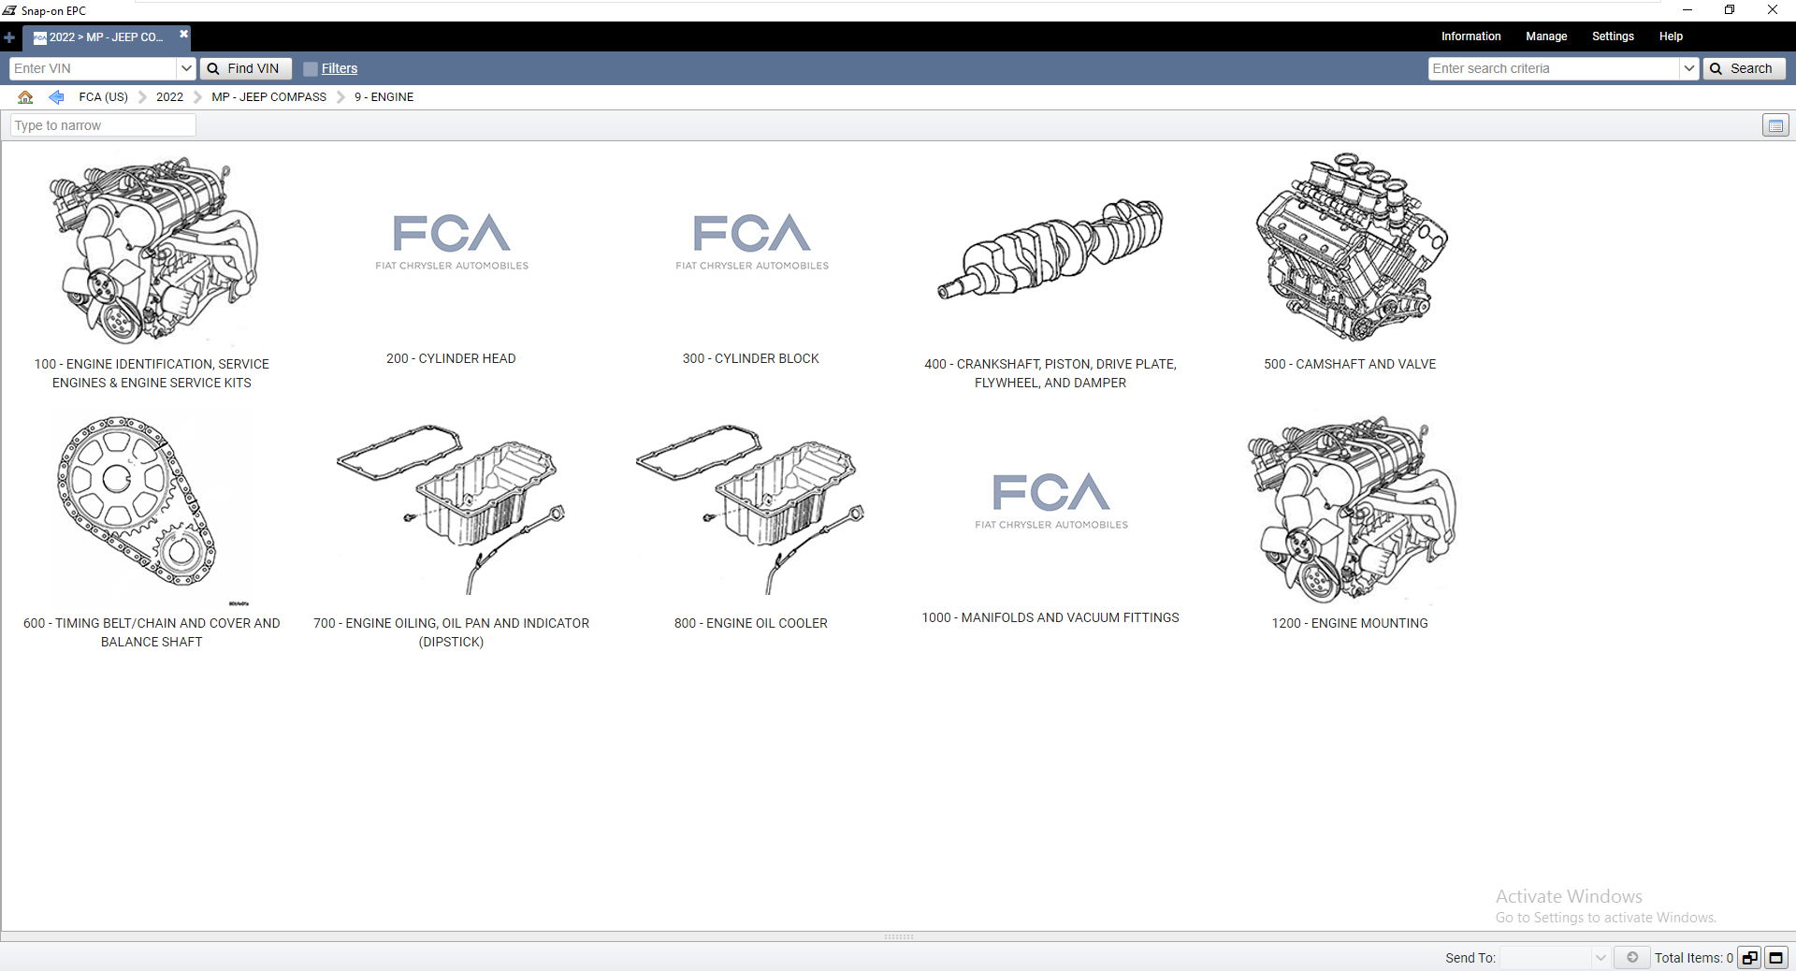Open 1200 - Engine Mounting thumbnail

click(1351, 510)
